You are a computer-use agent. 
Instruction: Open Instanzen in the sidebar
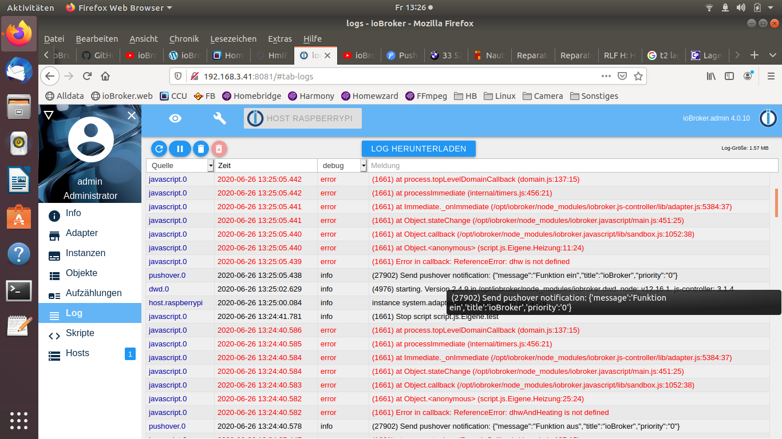[90, 253]
